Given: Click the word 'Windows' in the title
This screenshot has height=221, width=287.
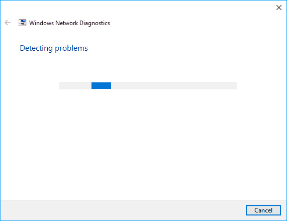Looking at the screenshot, I should pos(41,23).
